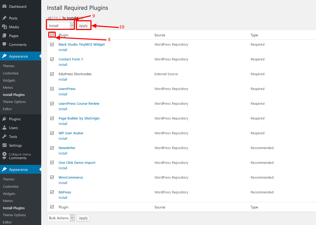Viewport: 316px width, 225px height.
Task: Click Install under Contact Form 7
Action: coord(63,65)
